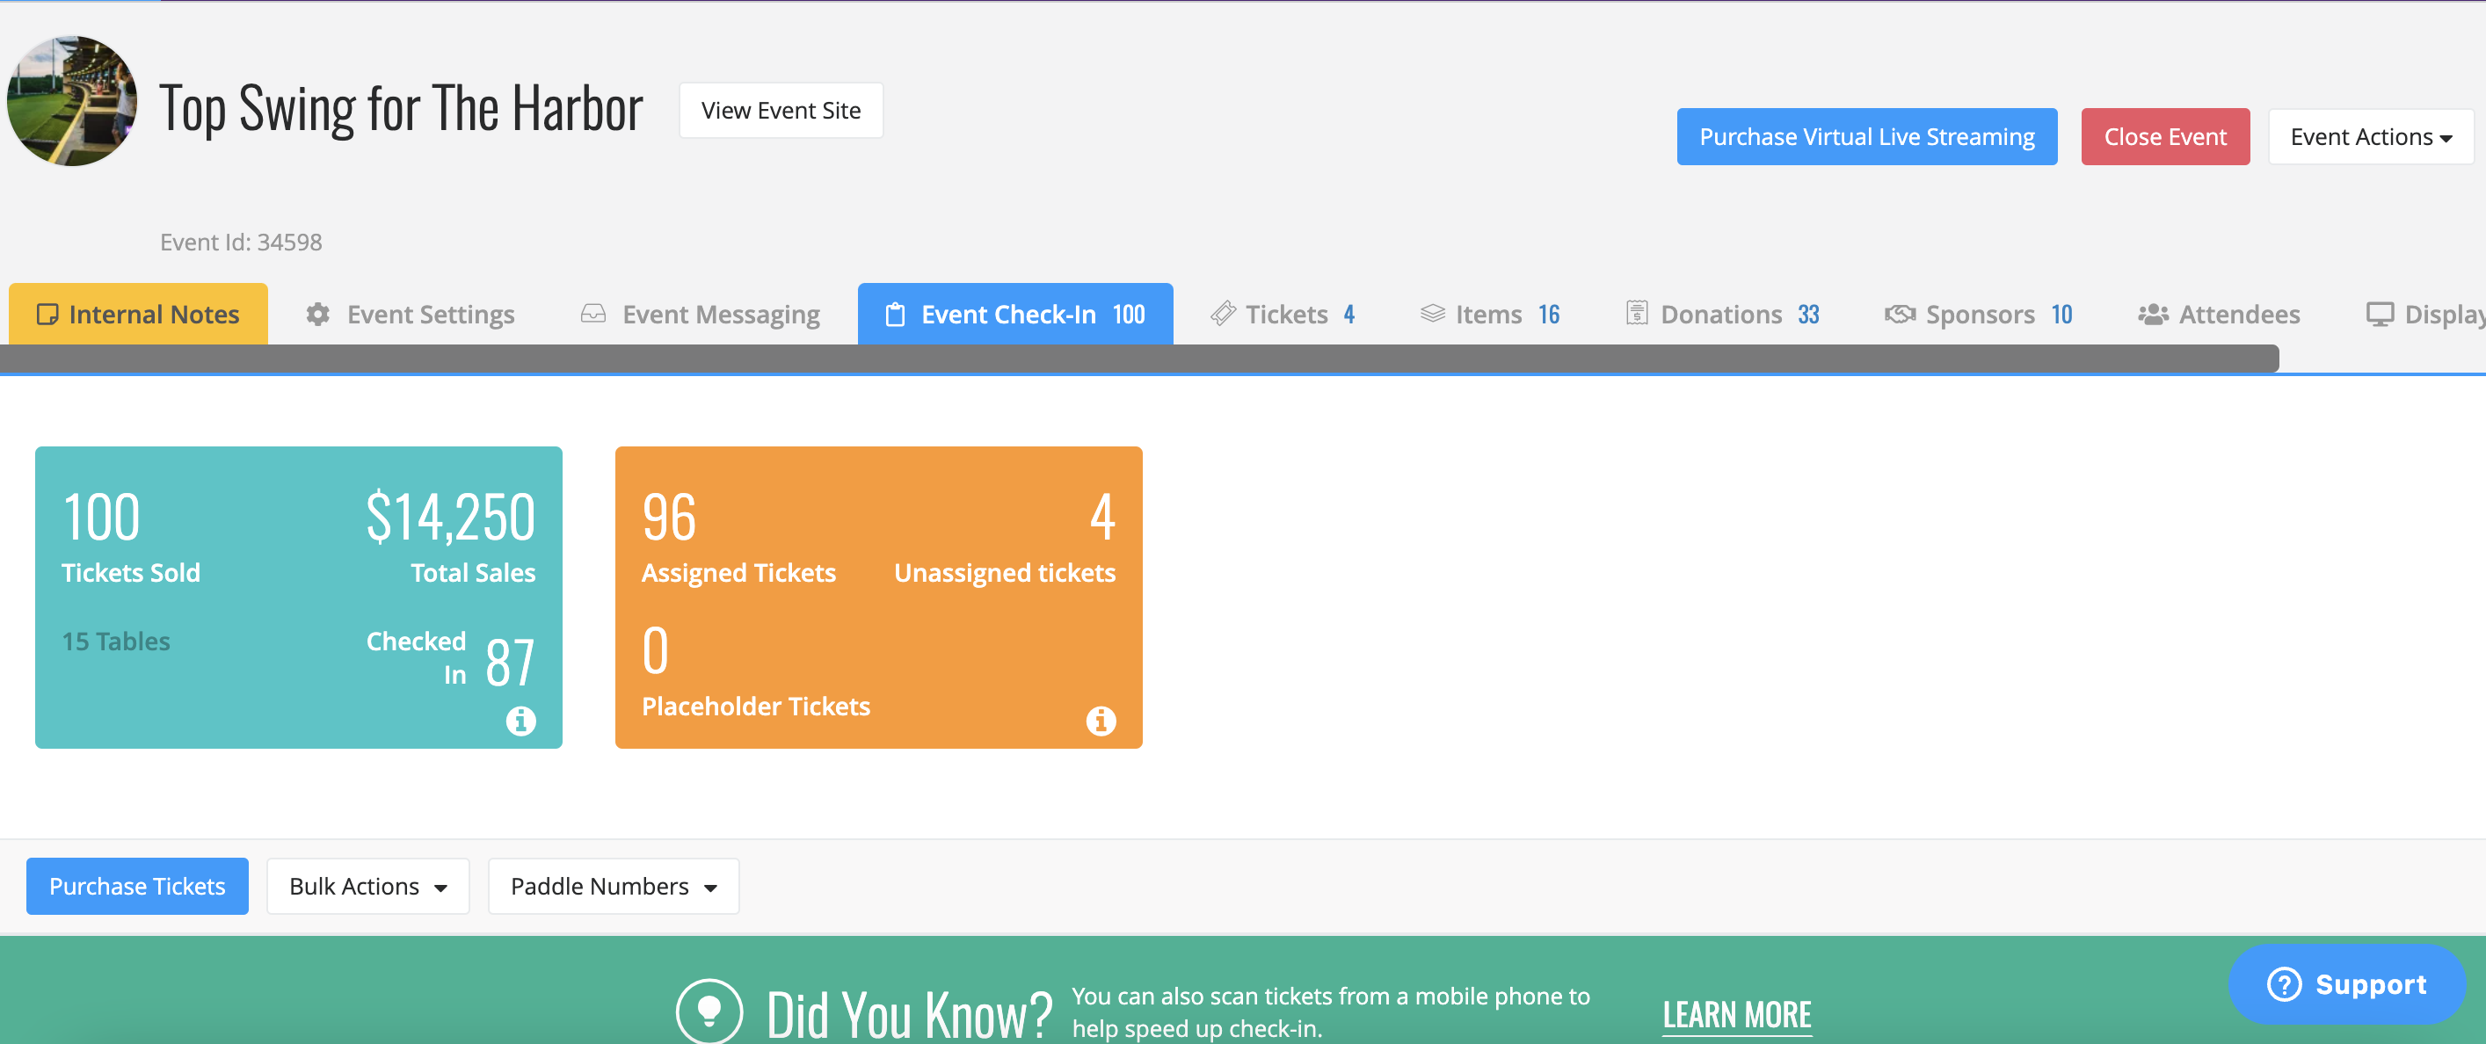Click the Event Messaging inbox icon
Screen dimensions: 2486x1044
tap(593, 314)
